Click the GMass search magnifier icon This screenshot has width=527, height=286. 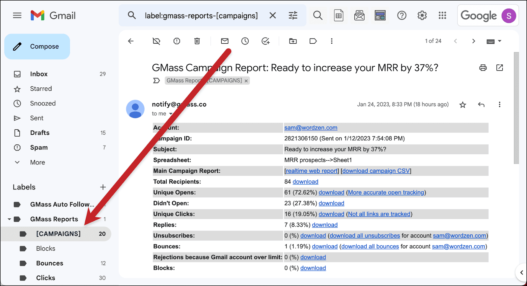tap(318, 15)
